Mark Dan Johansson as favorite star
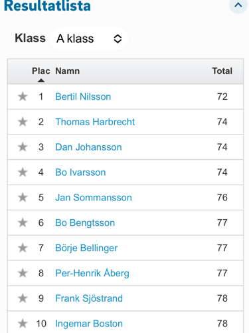Image resolution: width=249 pixels, height=333 pixels. 23,147
